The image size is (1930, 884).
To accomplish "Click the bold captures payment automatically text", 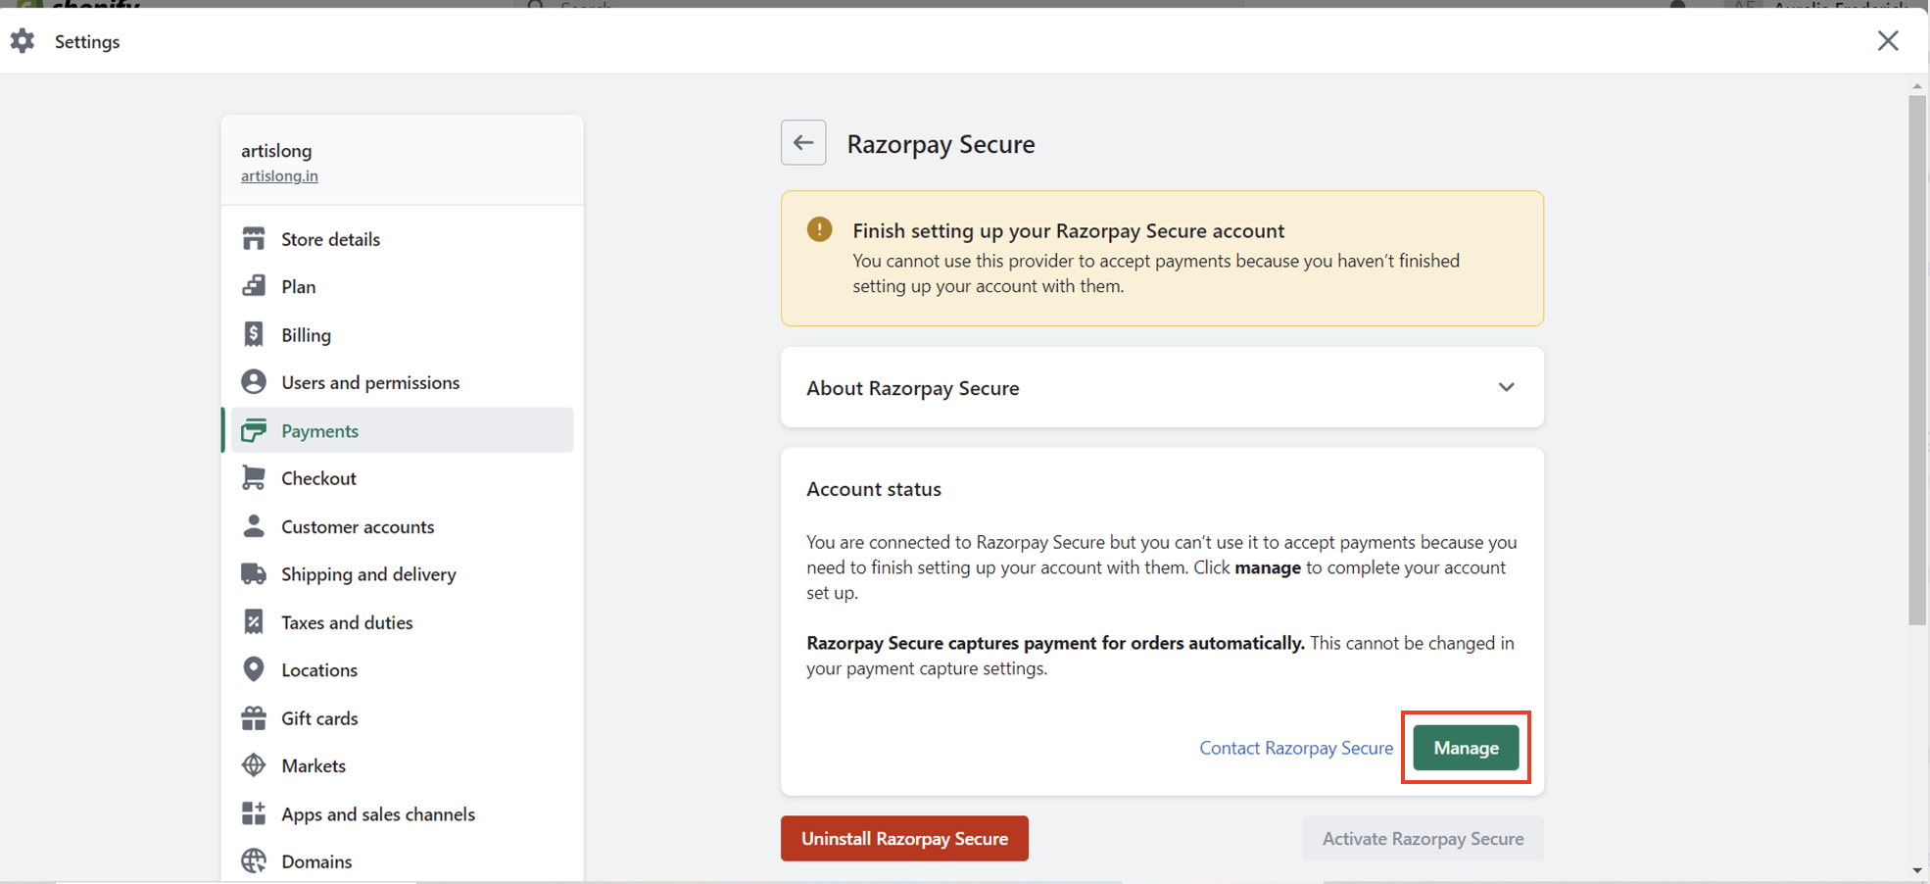I will click(x=1055, y=643).
